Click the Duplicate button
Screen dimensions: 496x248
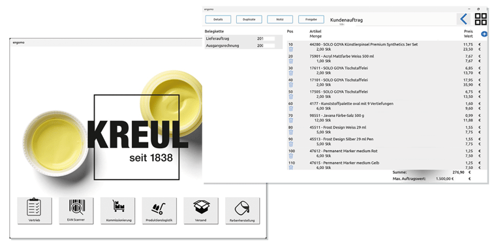point(249,20)
